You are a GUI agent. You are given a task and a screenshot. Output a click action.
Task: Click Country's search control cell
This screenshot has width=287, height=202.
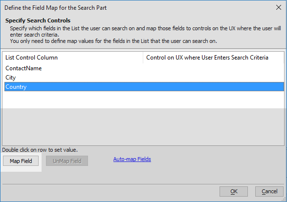click(214, 87)
